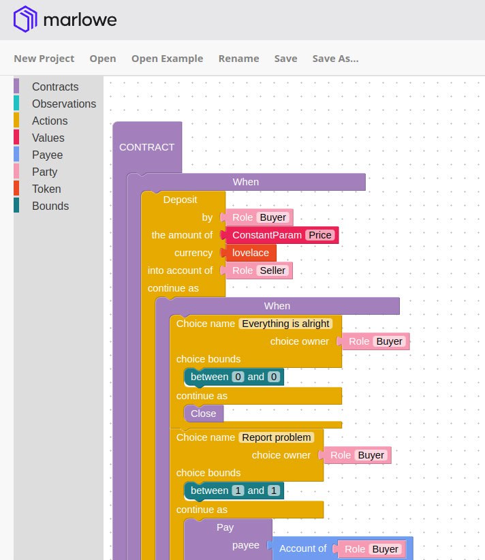
Task: Click the Rename button
Action: click(238, 59)
